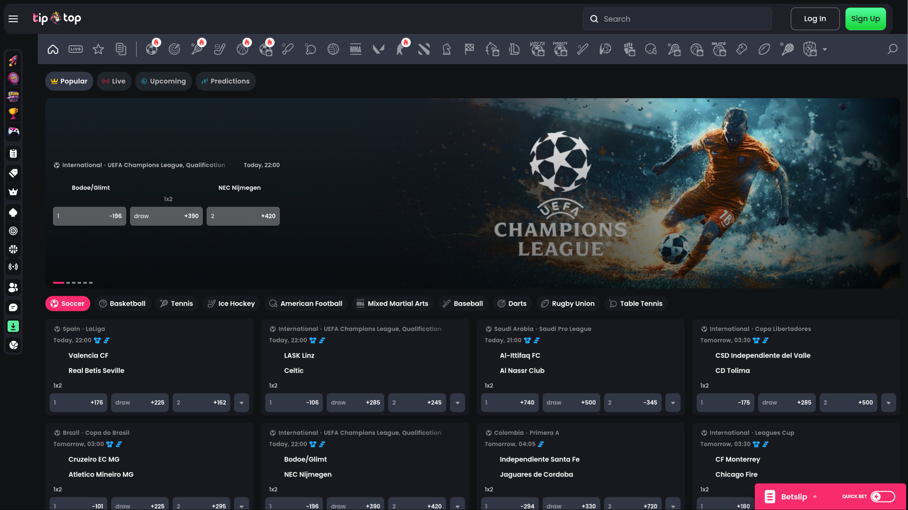908x510 pixels.
Task: Select first banner carousel indicator
Action: point(59,283)
